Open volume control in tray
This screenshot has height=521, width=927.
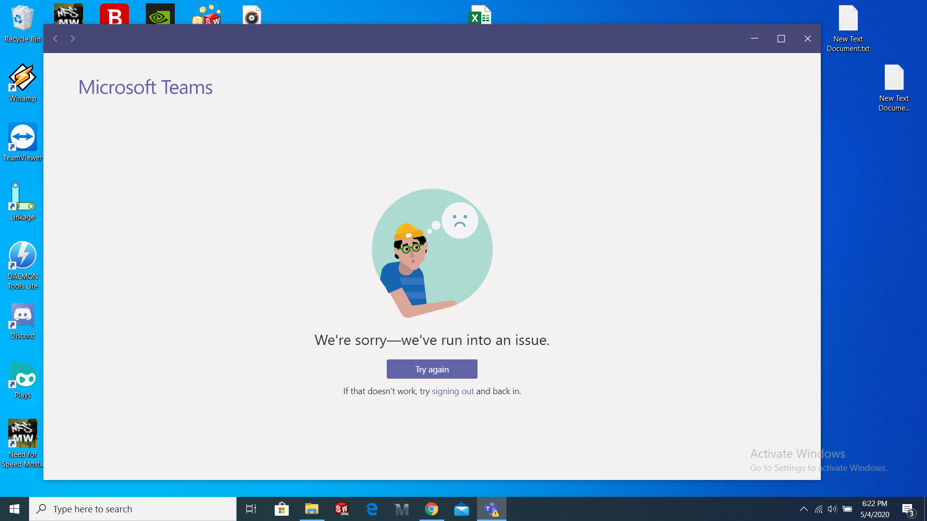[832, 509]
